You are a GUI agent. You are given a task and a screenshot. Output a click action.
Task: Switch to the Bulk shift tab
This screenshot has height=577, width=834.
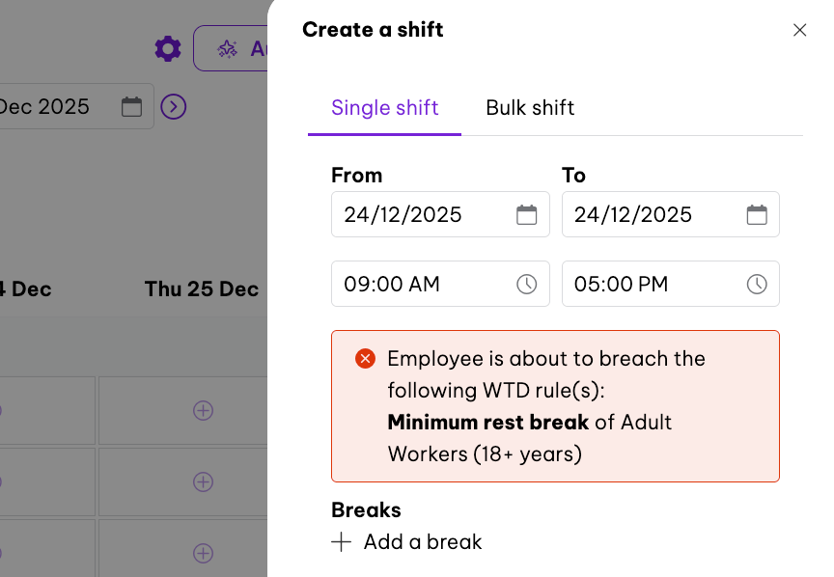tap(530, 107)
